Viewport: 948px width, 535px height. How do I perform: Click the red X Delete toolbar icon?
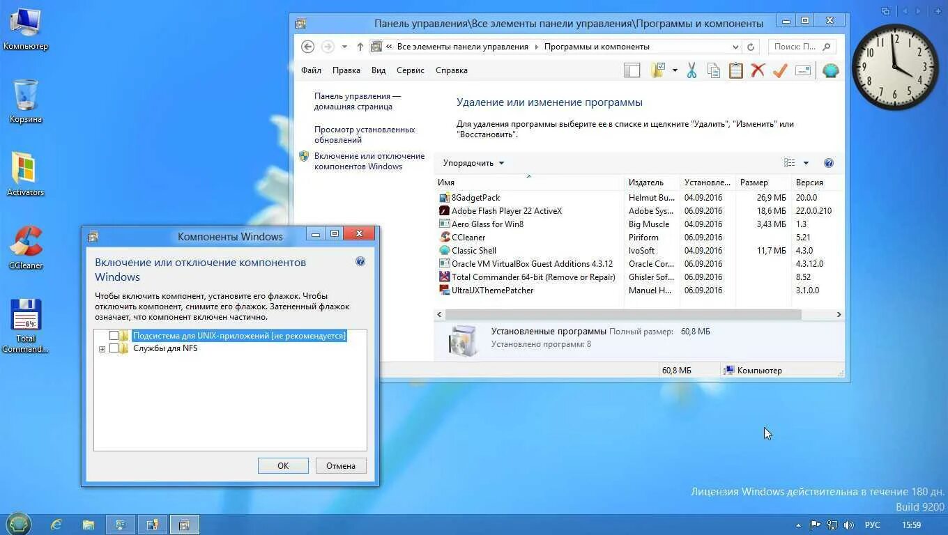pyautogui.click(x=758, y=70)
